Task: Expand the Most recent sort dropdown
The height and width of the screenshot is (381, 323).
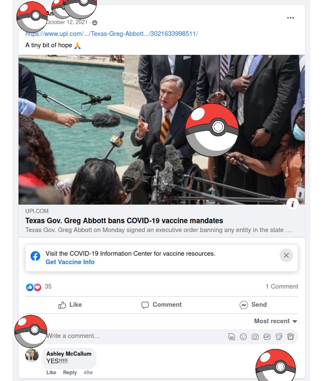Action: point(275,321)
